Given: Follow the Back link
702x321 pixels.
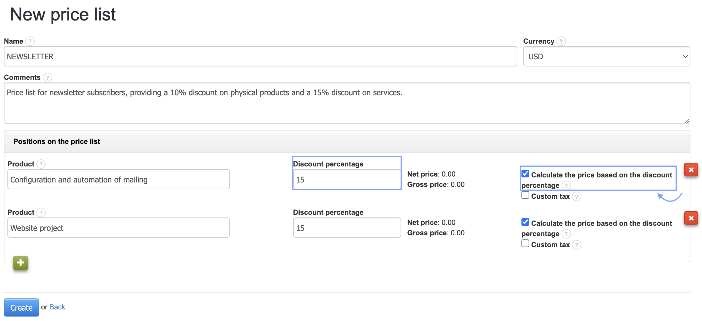Looking at the screenshot, I should tap(57, 307).
